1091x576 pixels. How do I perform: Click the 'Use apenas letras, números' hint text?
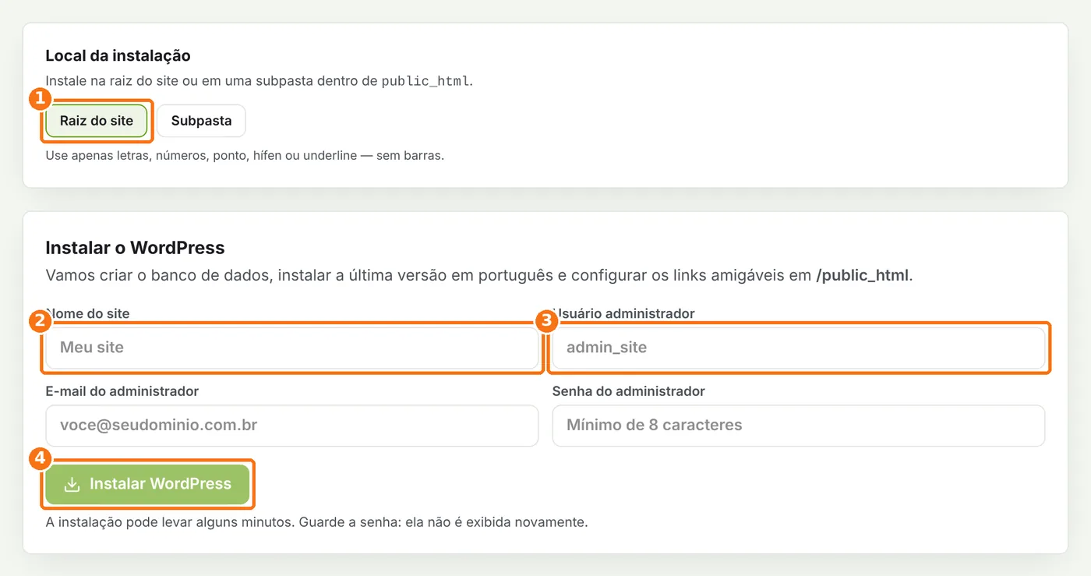(x=245, y=156)
